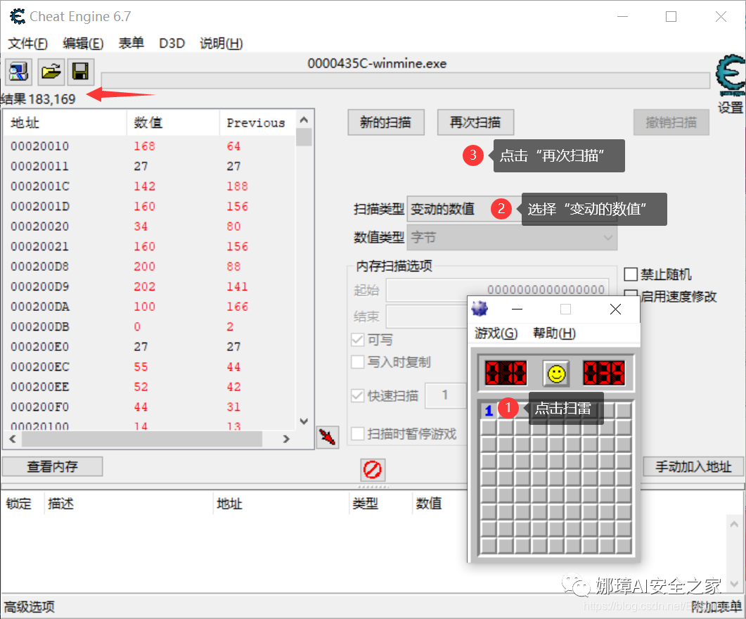Viewport: 746px width, 619px height.
Task: Click the 描述 column header
Action: point(60,504)
